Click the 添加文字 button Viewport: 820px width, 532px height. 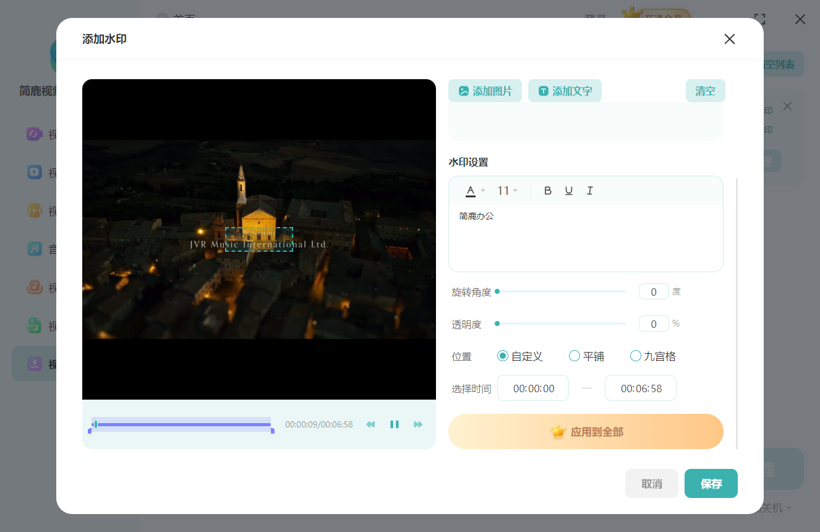(x=565, y=91)
